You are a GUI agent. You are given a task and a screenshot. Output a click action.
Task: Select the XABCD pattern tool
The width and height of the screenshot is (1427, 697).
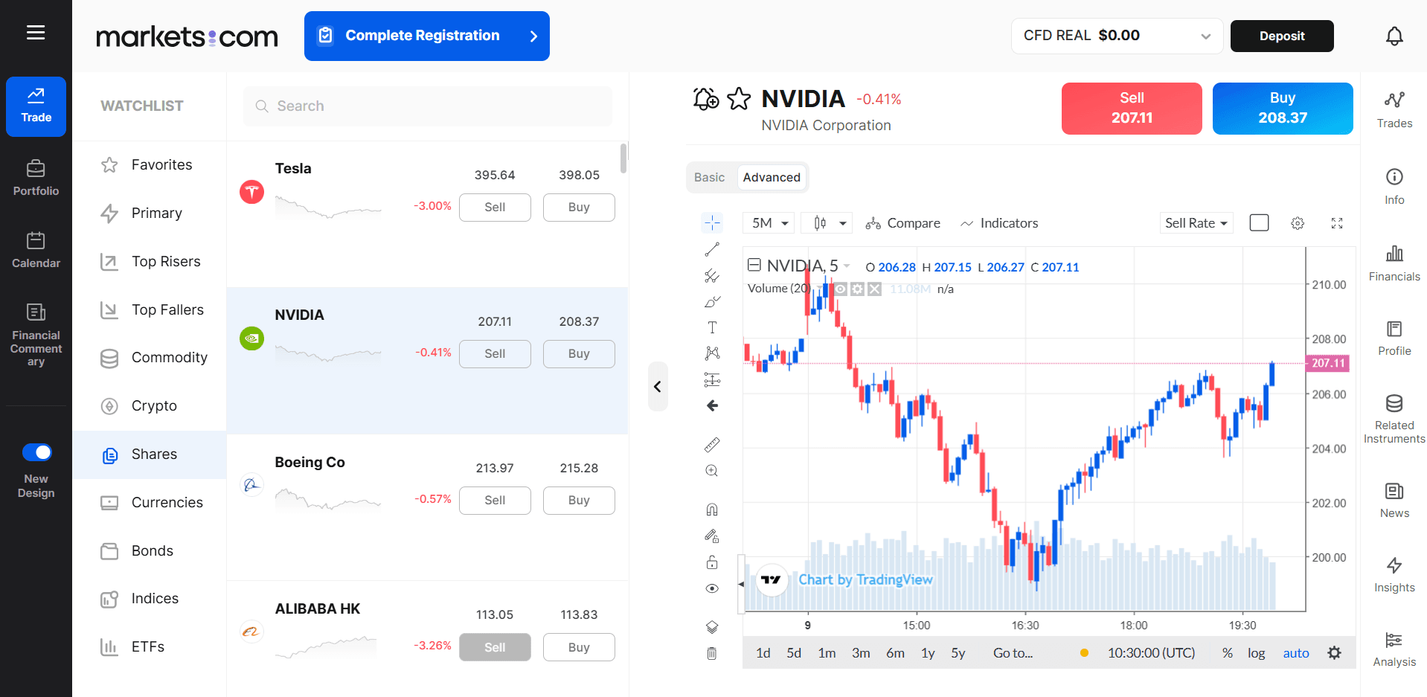(x=712, y=353)
